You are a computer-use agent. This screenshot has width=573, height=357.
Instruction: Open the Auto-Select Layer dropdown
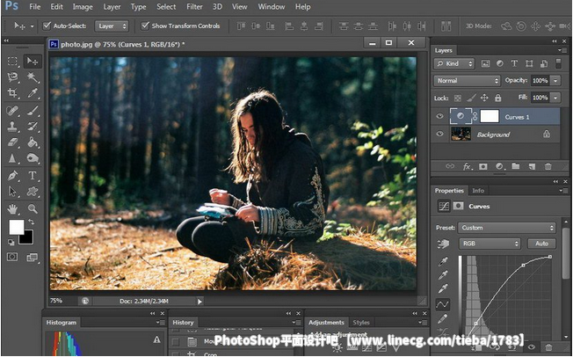[112, 26]
